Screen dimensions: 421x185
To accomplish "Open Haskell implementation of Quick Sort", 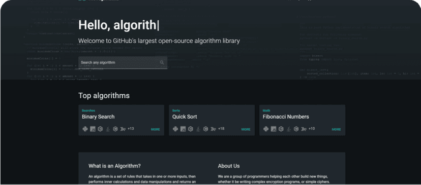I will pyautogui.click(x=214, y=129).
